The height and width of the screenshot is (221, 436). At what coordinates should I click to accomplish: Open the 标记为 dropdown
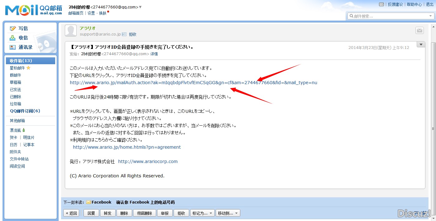(202, 213)
